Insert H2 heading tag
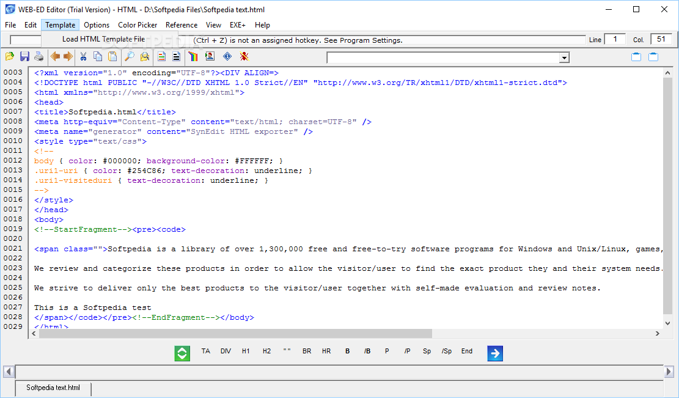The height and width of the screenshot is (398, 679). click(x=266, y=351)
